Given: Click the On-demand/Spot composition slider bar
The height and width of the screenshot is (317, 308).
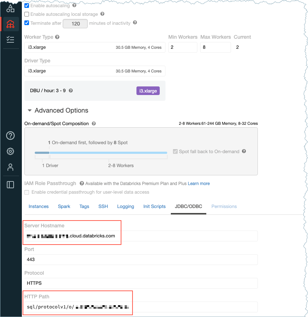Looking at the screenshot, I should (107, 153).
